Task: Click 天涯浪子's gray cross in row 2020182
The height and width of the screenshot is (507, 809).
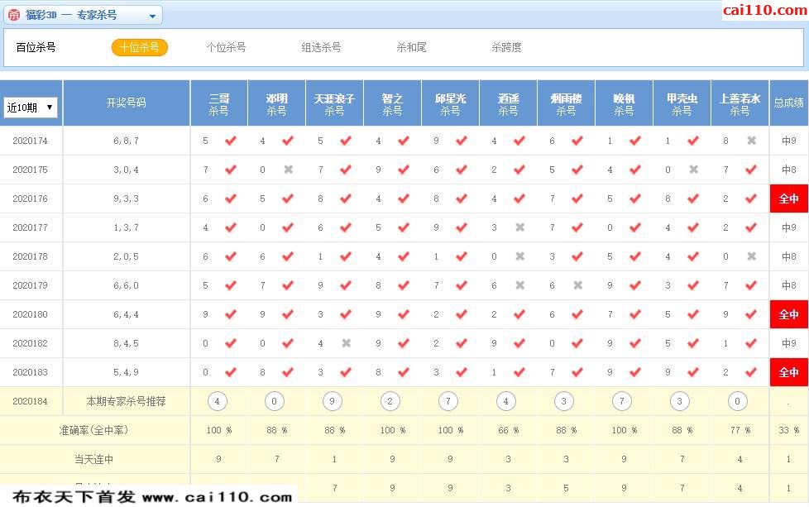Action: [347, 343]
